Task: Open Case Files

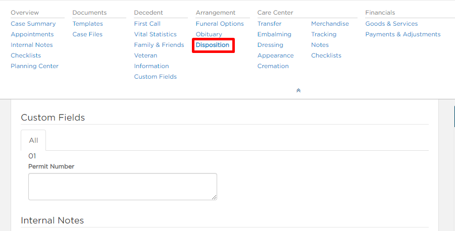Action: 87,34
